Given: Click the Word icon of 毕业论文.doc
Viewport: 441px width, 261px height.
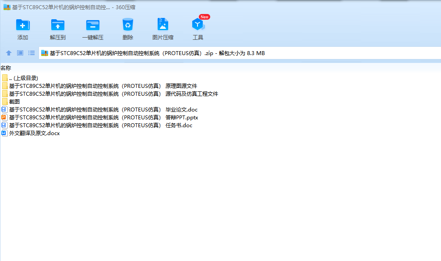Looking at the screenshot, I should click(x=4, y=109).
